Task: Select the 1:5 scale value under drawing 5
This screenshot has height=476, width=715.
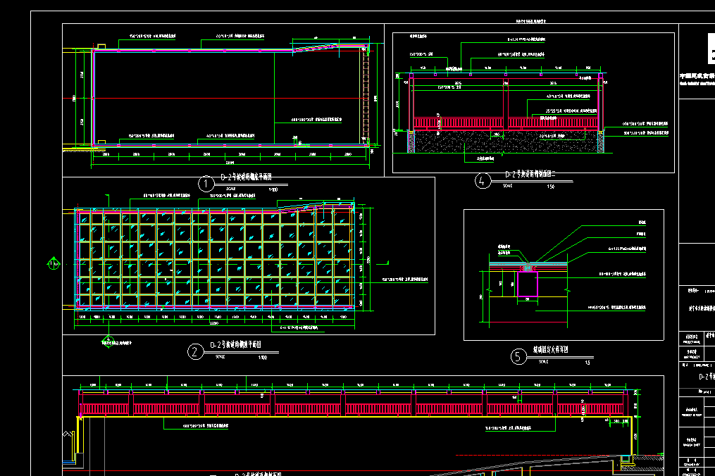Action: pos(587,363)
